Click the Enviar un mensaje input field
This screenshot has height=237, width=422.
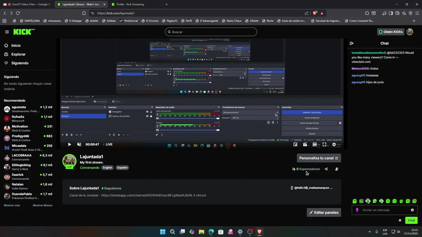[384, 210]
